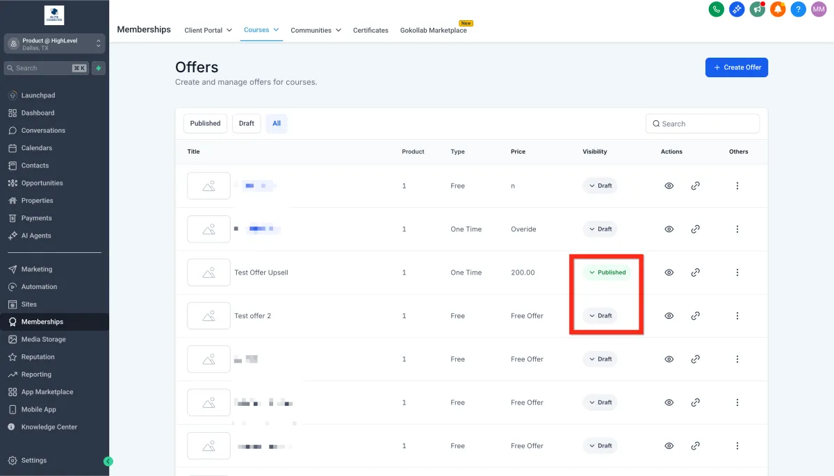Screen dimensions: 834x476
Task: Click the eye icon in row priced n
Action: click(669, 186)
